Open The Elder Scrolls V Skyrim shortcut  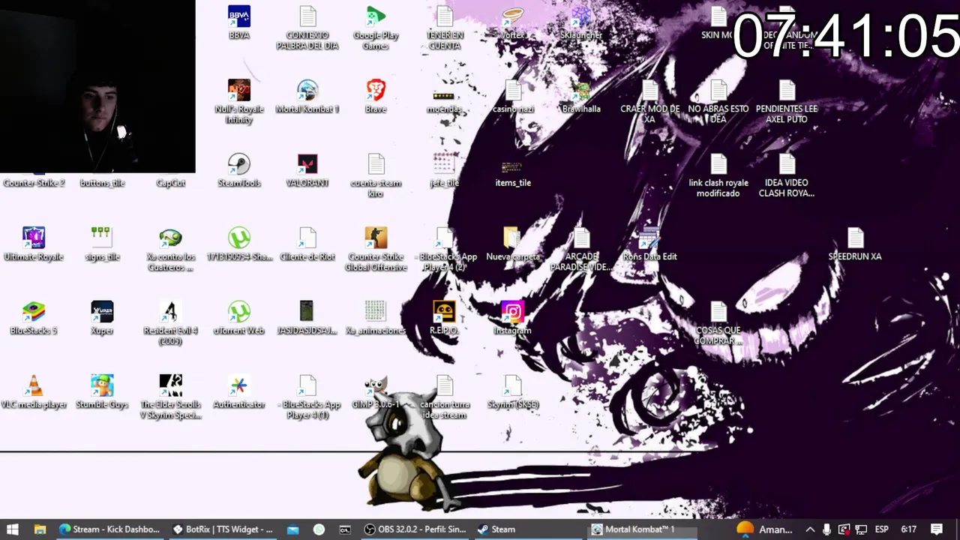coord(170,397)
